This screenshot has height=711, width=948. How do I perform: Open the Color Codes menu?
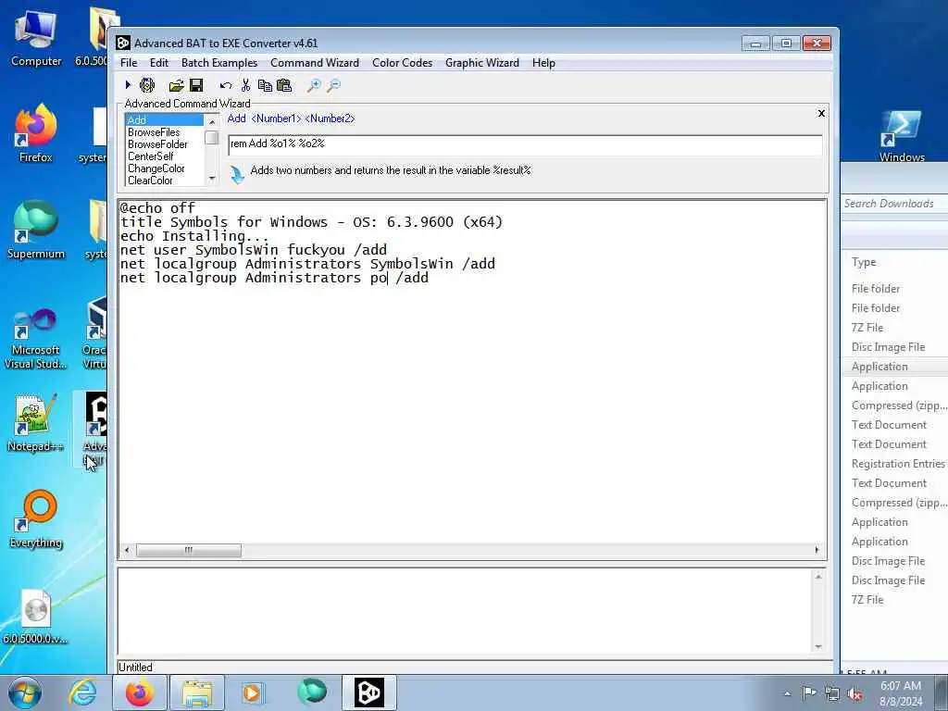click(x=402, y=63)
